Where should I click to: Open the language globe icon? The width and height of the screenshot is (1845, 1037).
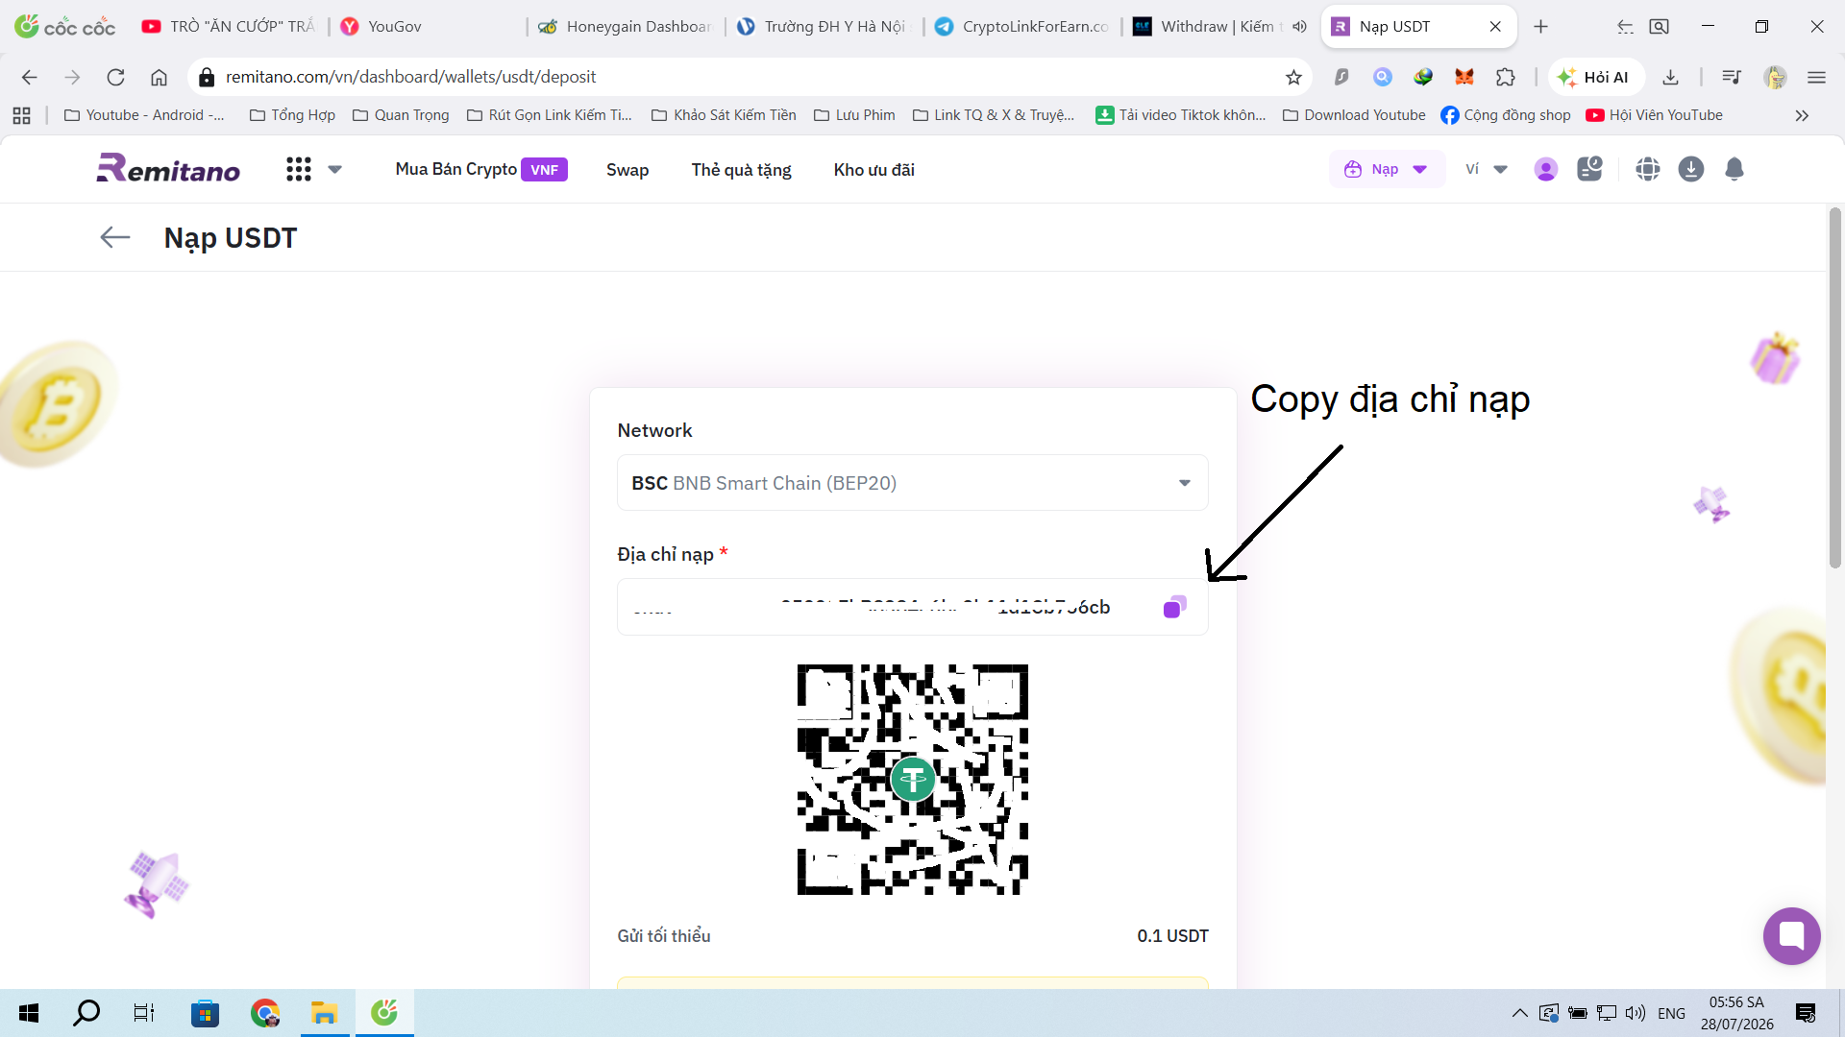1648,170
